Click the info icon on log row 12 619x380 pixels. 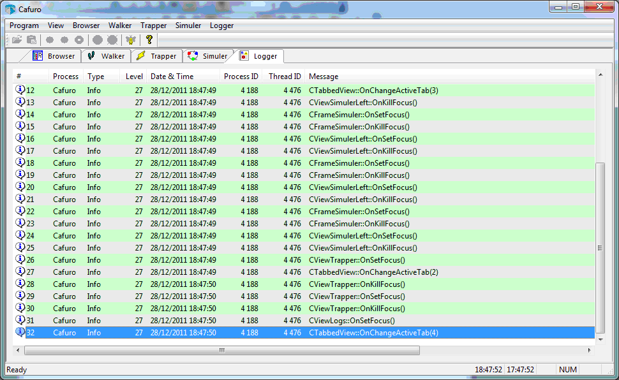tap(20, 90)
